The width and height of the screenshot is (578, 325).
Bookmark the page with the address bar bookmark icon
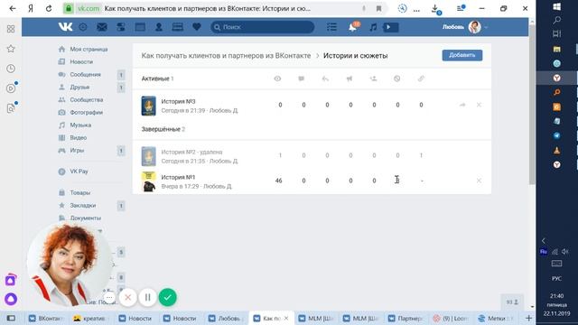tap(378, 8)
